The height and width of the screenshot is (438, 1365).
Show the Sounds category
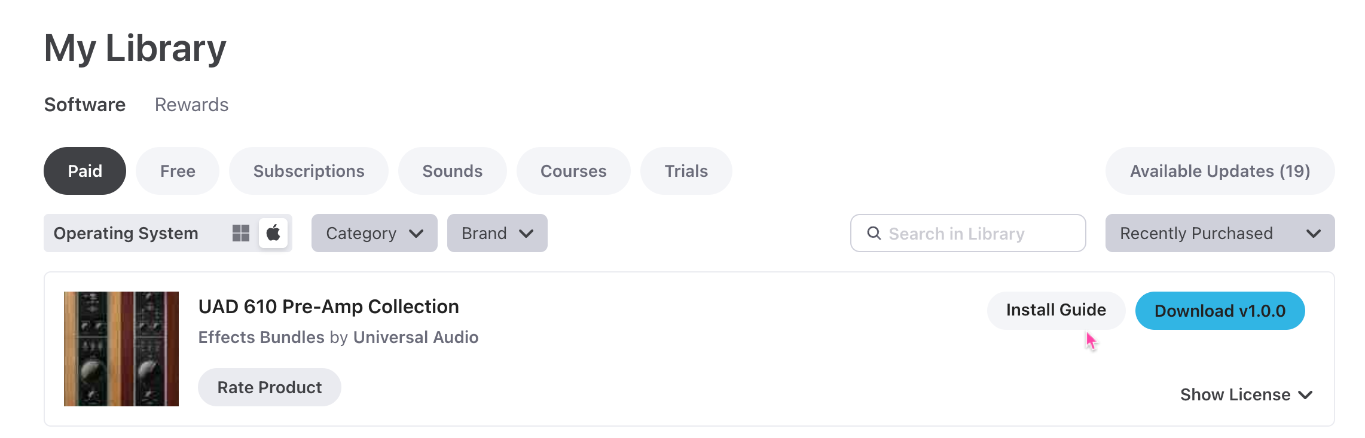pos(452,171)
